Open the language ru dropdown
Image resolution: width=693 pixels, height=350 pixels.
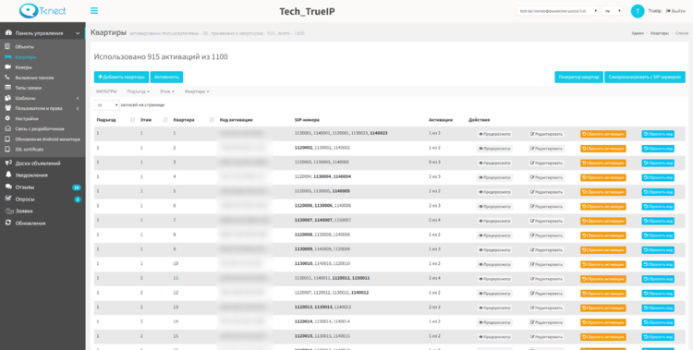pos(612,11)
